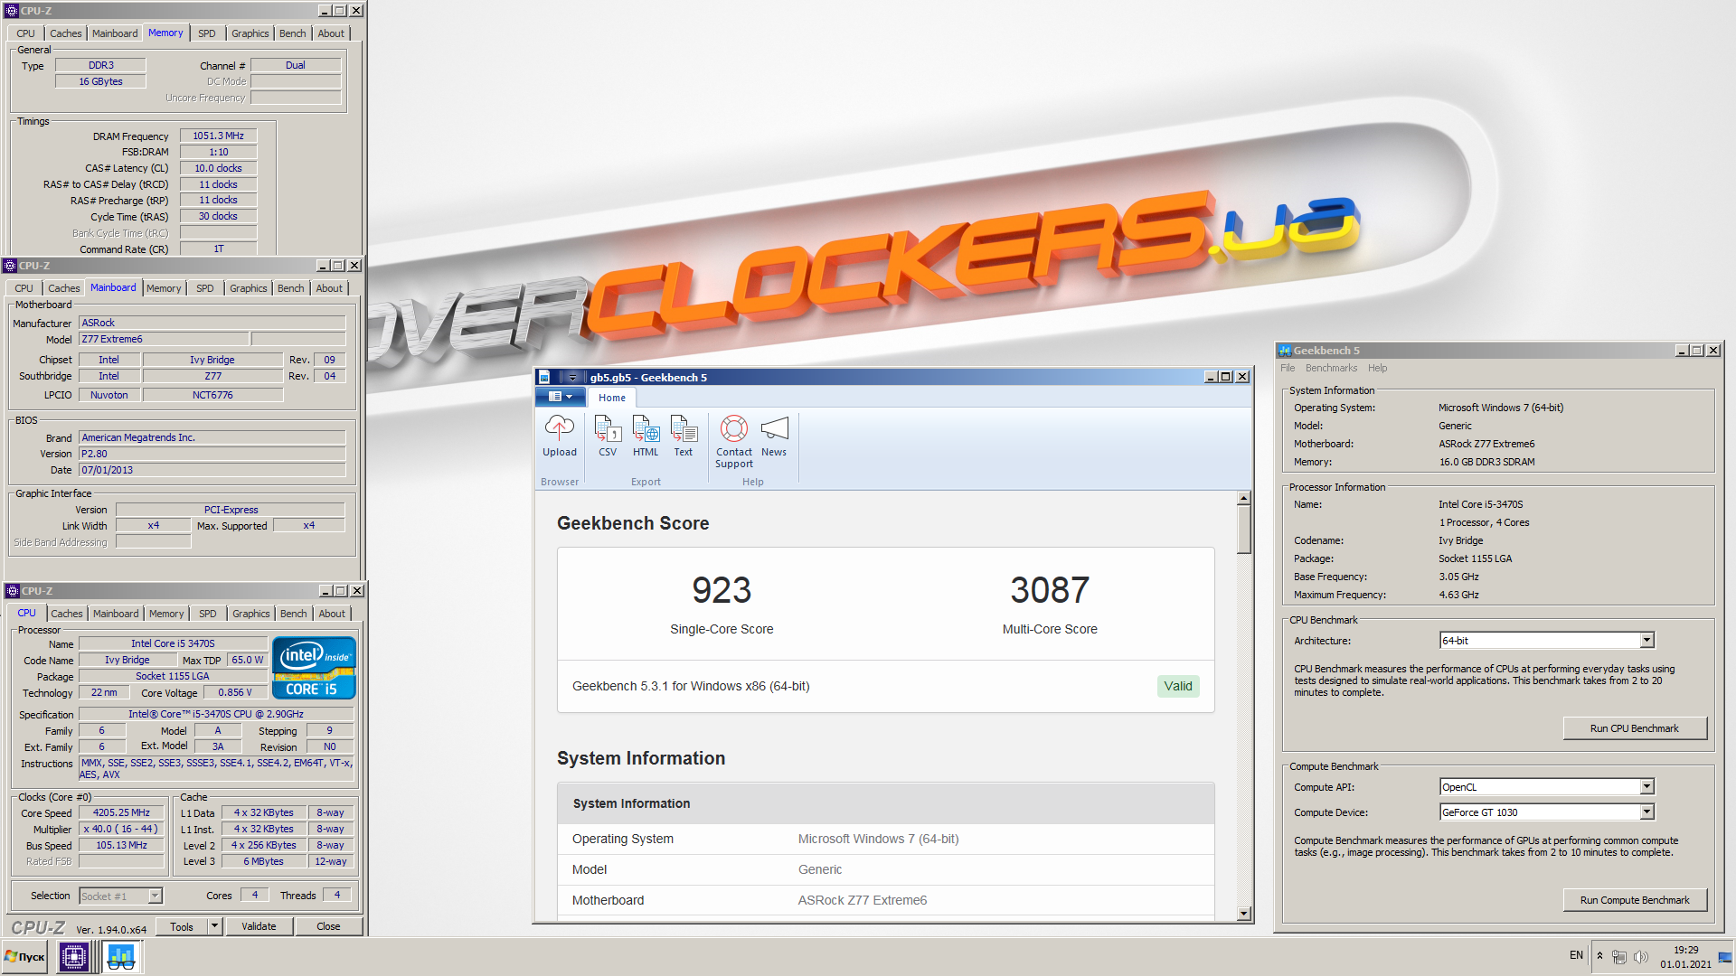Viewport: 1736px width, 976px height.
Task: Click Run Compute Benchmark button
Action: pyautogui.click(x=1635, y=900)
